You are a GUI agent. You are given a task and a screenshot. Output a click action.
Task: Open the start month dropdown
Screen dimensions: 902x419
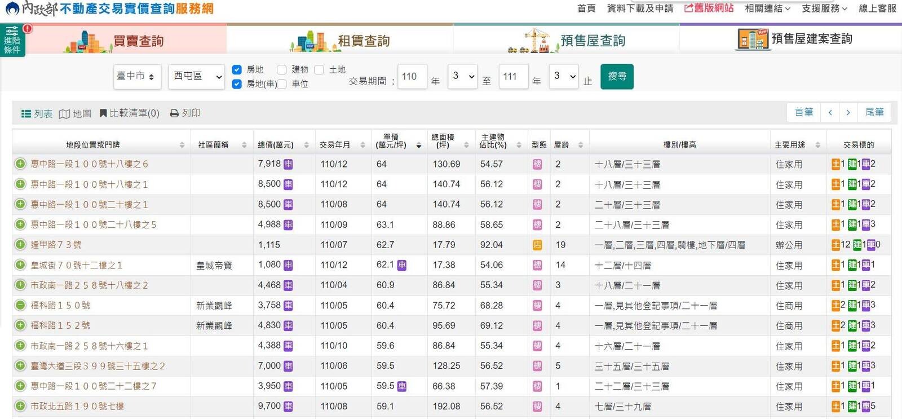pos(463,76)
